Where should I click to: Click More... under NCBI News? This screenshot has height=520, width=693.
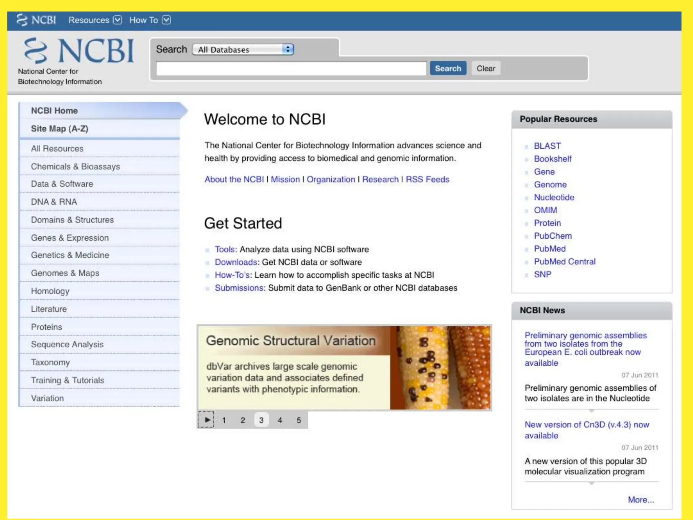tap(641, 500)
